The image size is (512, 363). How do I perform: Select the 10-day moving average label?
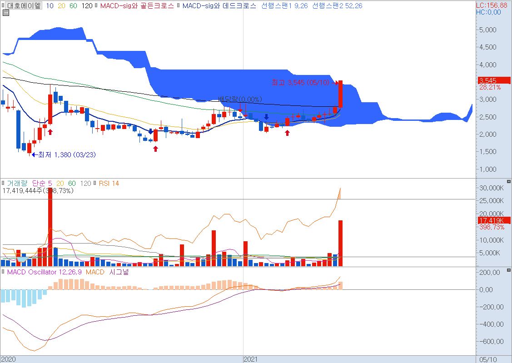(50, 5)
